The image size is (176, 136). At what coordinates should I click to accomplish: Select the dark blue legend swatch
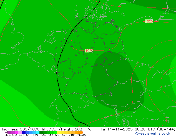pyautogui.click(x=24, y=132)
